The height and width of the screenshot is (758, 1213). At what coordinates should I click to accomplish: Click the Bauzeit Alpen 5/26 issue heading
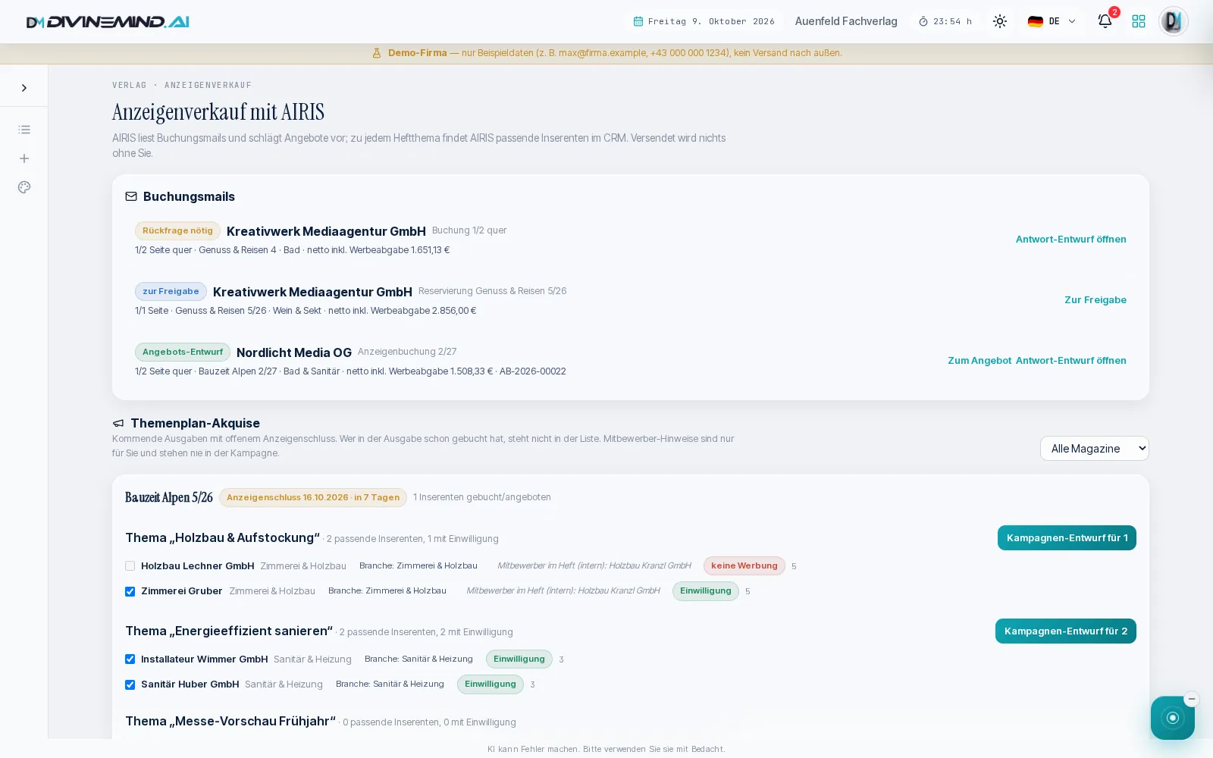click(169, 497)
